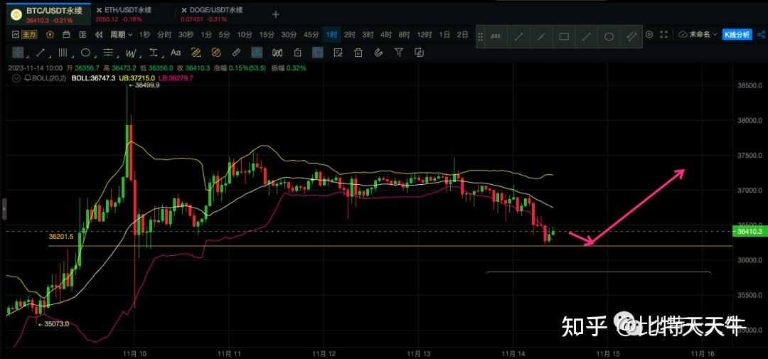The height and width of the screenshot is (359, 768).
Task: Select the ellipse shape tool in drawing toolbar
Action: [85, 52]
